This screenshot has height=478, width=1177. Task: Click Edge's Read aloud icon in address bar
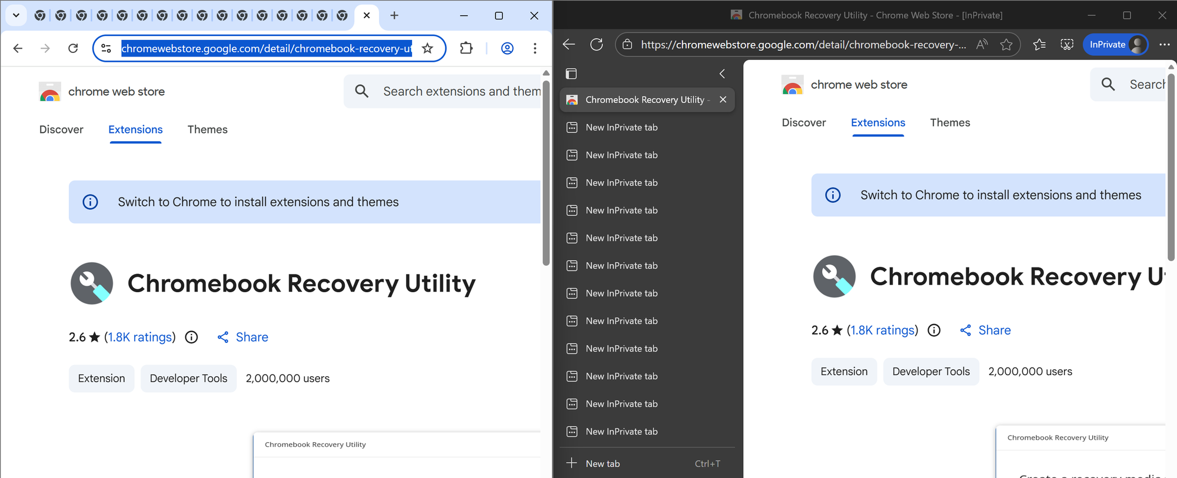982,45
